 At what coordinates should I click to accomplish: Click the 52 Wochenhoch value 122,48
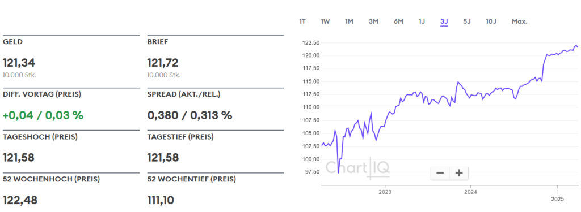pos(20,200)
